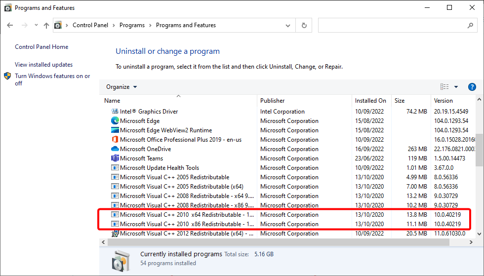The width and height of the screenshot is (484, 276).
Task: Open the recent locations dropdown chevron
Action: pyautogui.click(x=36, y=25)
